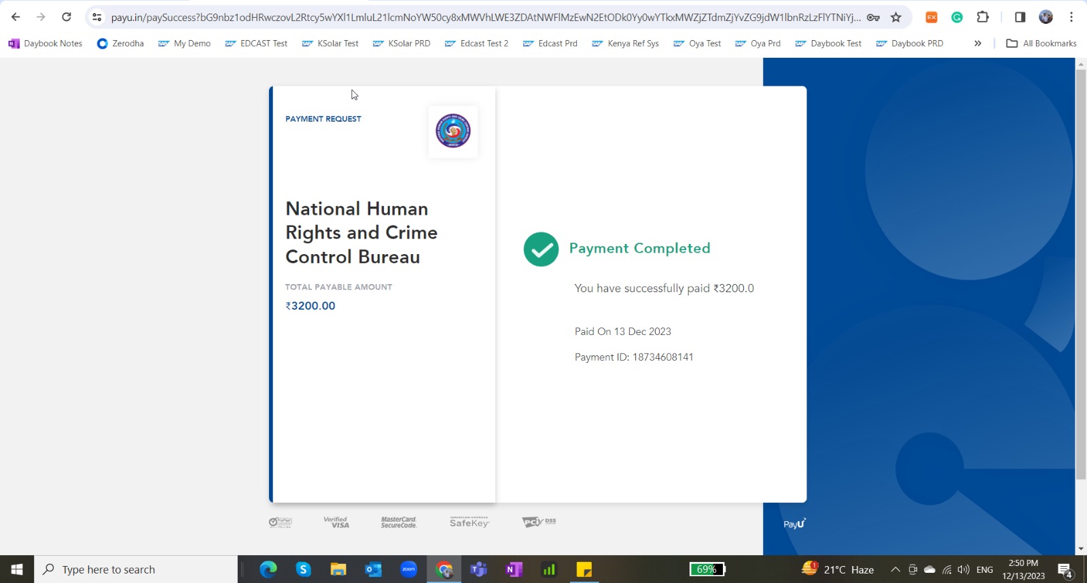Screen dimensions: 1087x583
Task: Show hidden system tray icons
Action: coord(895,569)
